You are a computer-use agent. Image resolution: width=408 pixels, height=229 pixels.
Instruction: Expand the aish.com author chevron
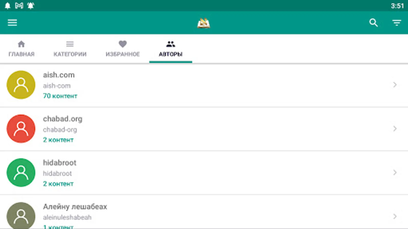[395, 85]
